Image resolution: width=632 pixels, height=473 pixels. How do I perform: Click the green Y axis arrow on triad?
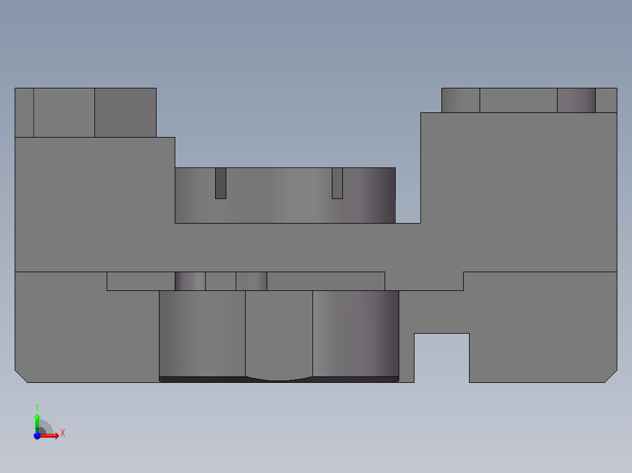(37, 422)
